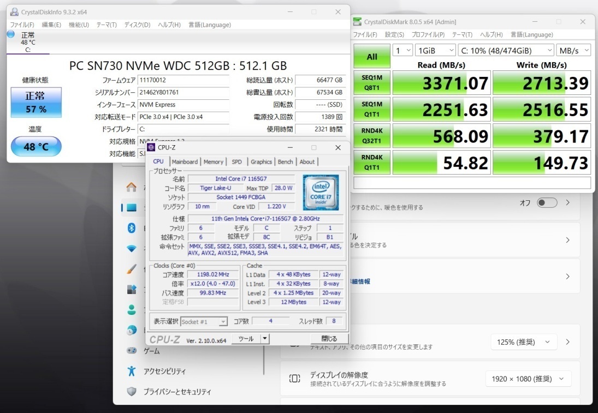Click the CPU name field Intel Core i7 1165G7
This screenshot has height=413, width=598.
241,179
